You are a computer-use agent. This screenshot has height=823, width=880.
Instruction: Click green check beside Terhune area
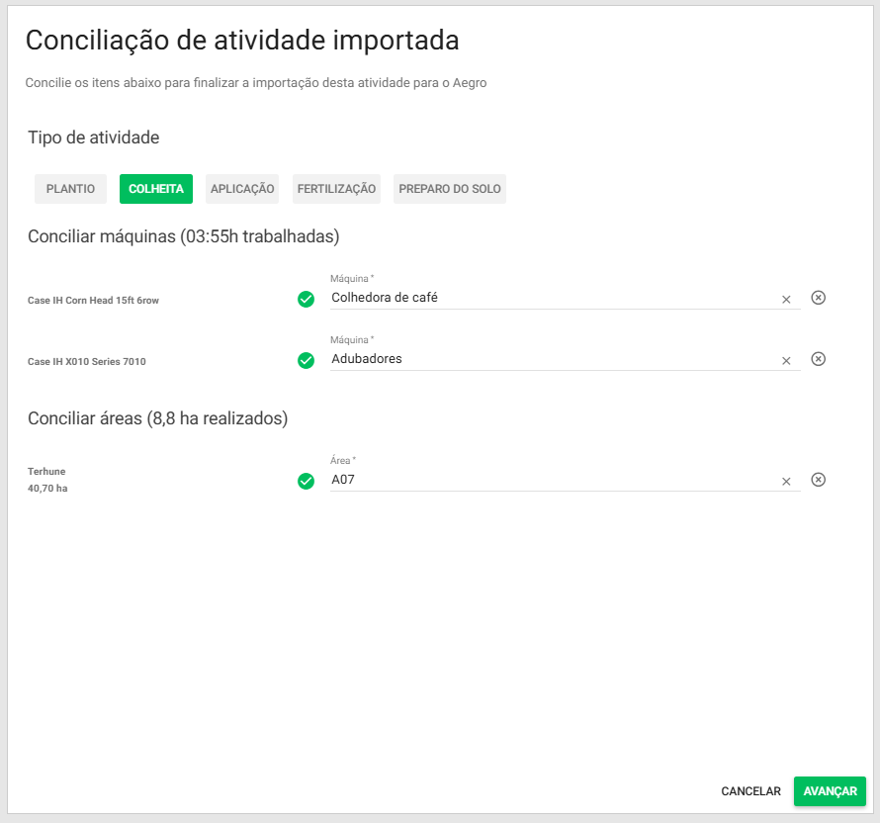(307, 481)
